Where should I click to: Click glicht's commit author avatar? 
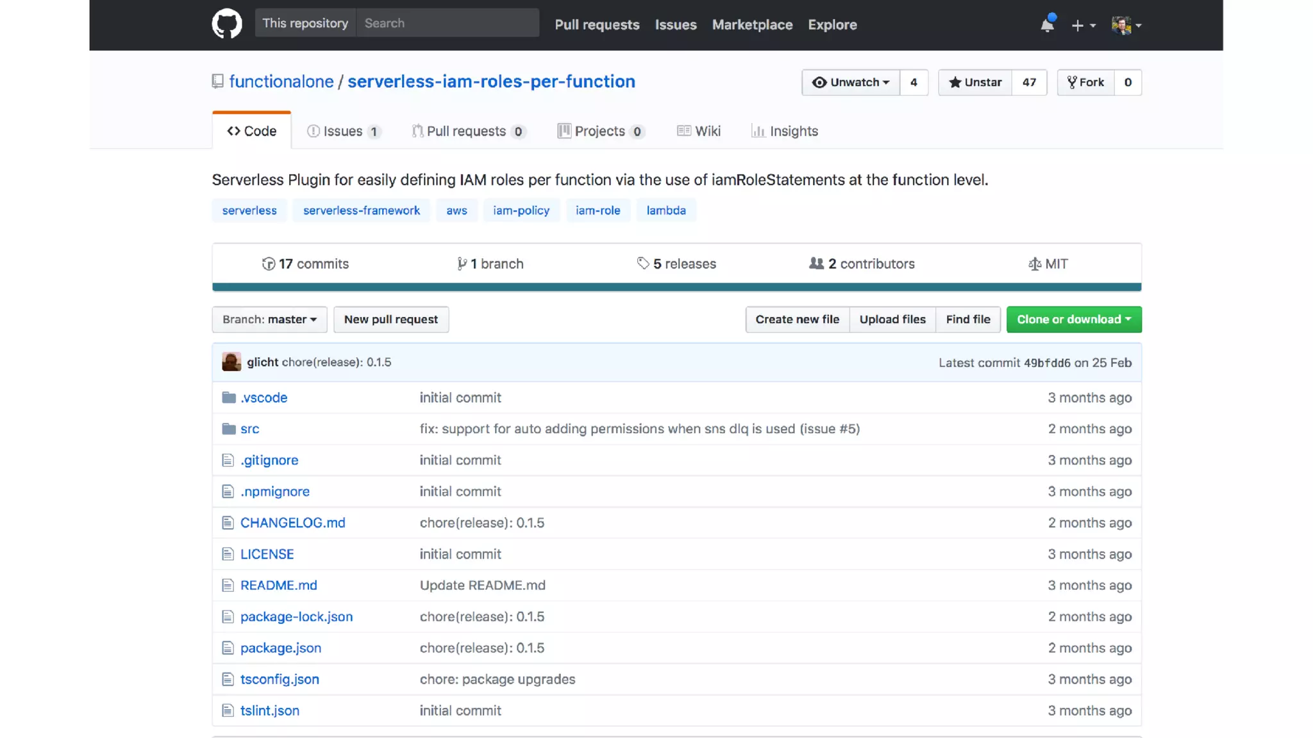coord(231,362)
